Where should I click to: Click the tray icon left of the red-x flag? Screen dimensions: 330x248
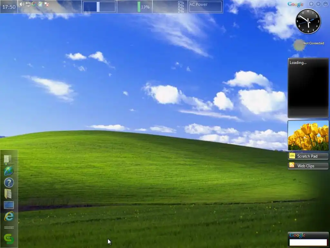(x=40, y=4)
